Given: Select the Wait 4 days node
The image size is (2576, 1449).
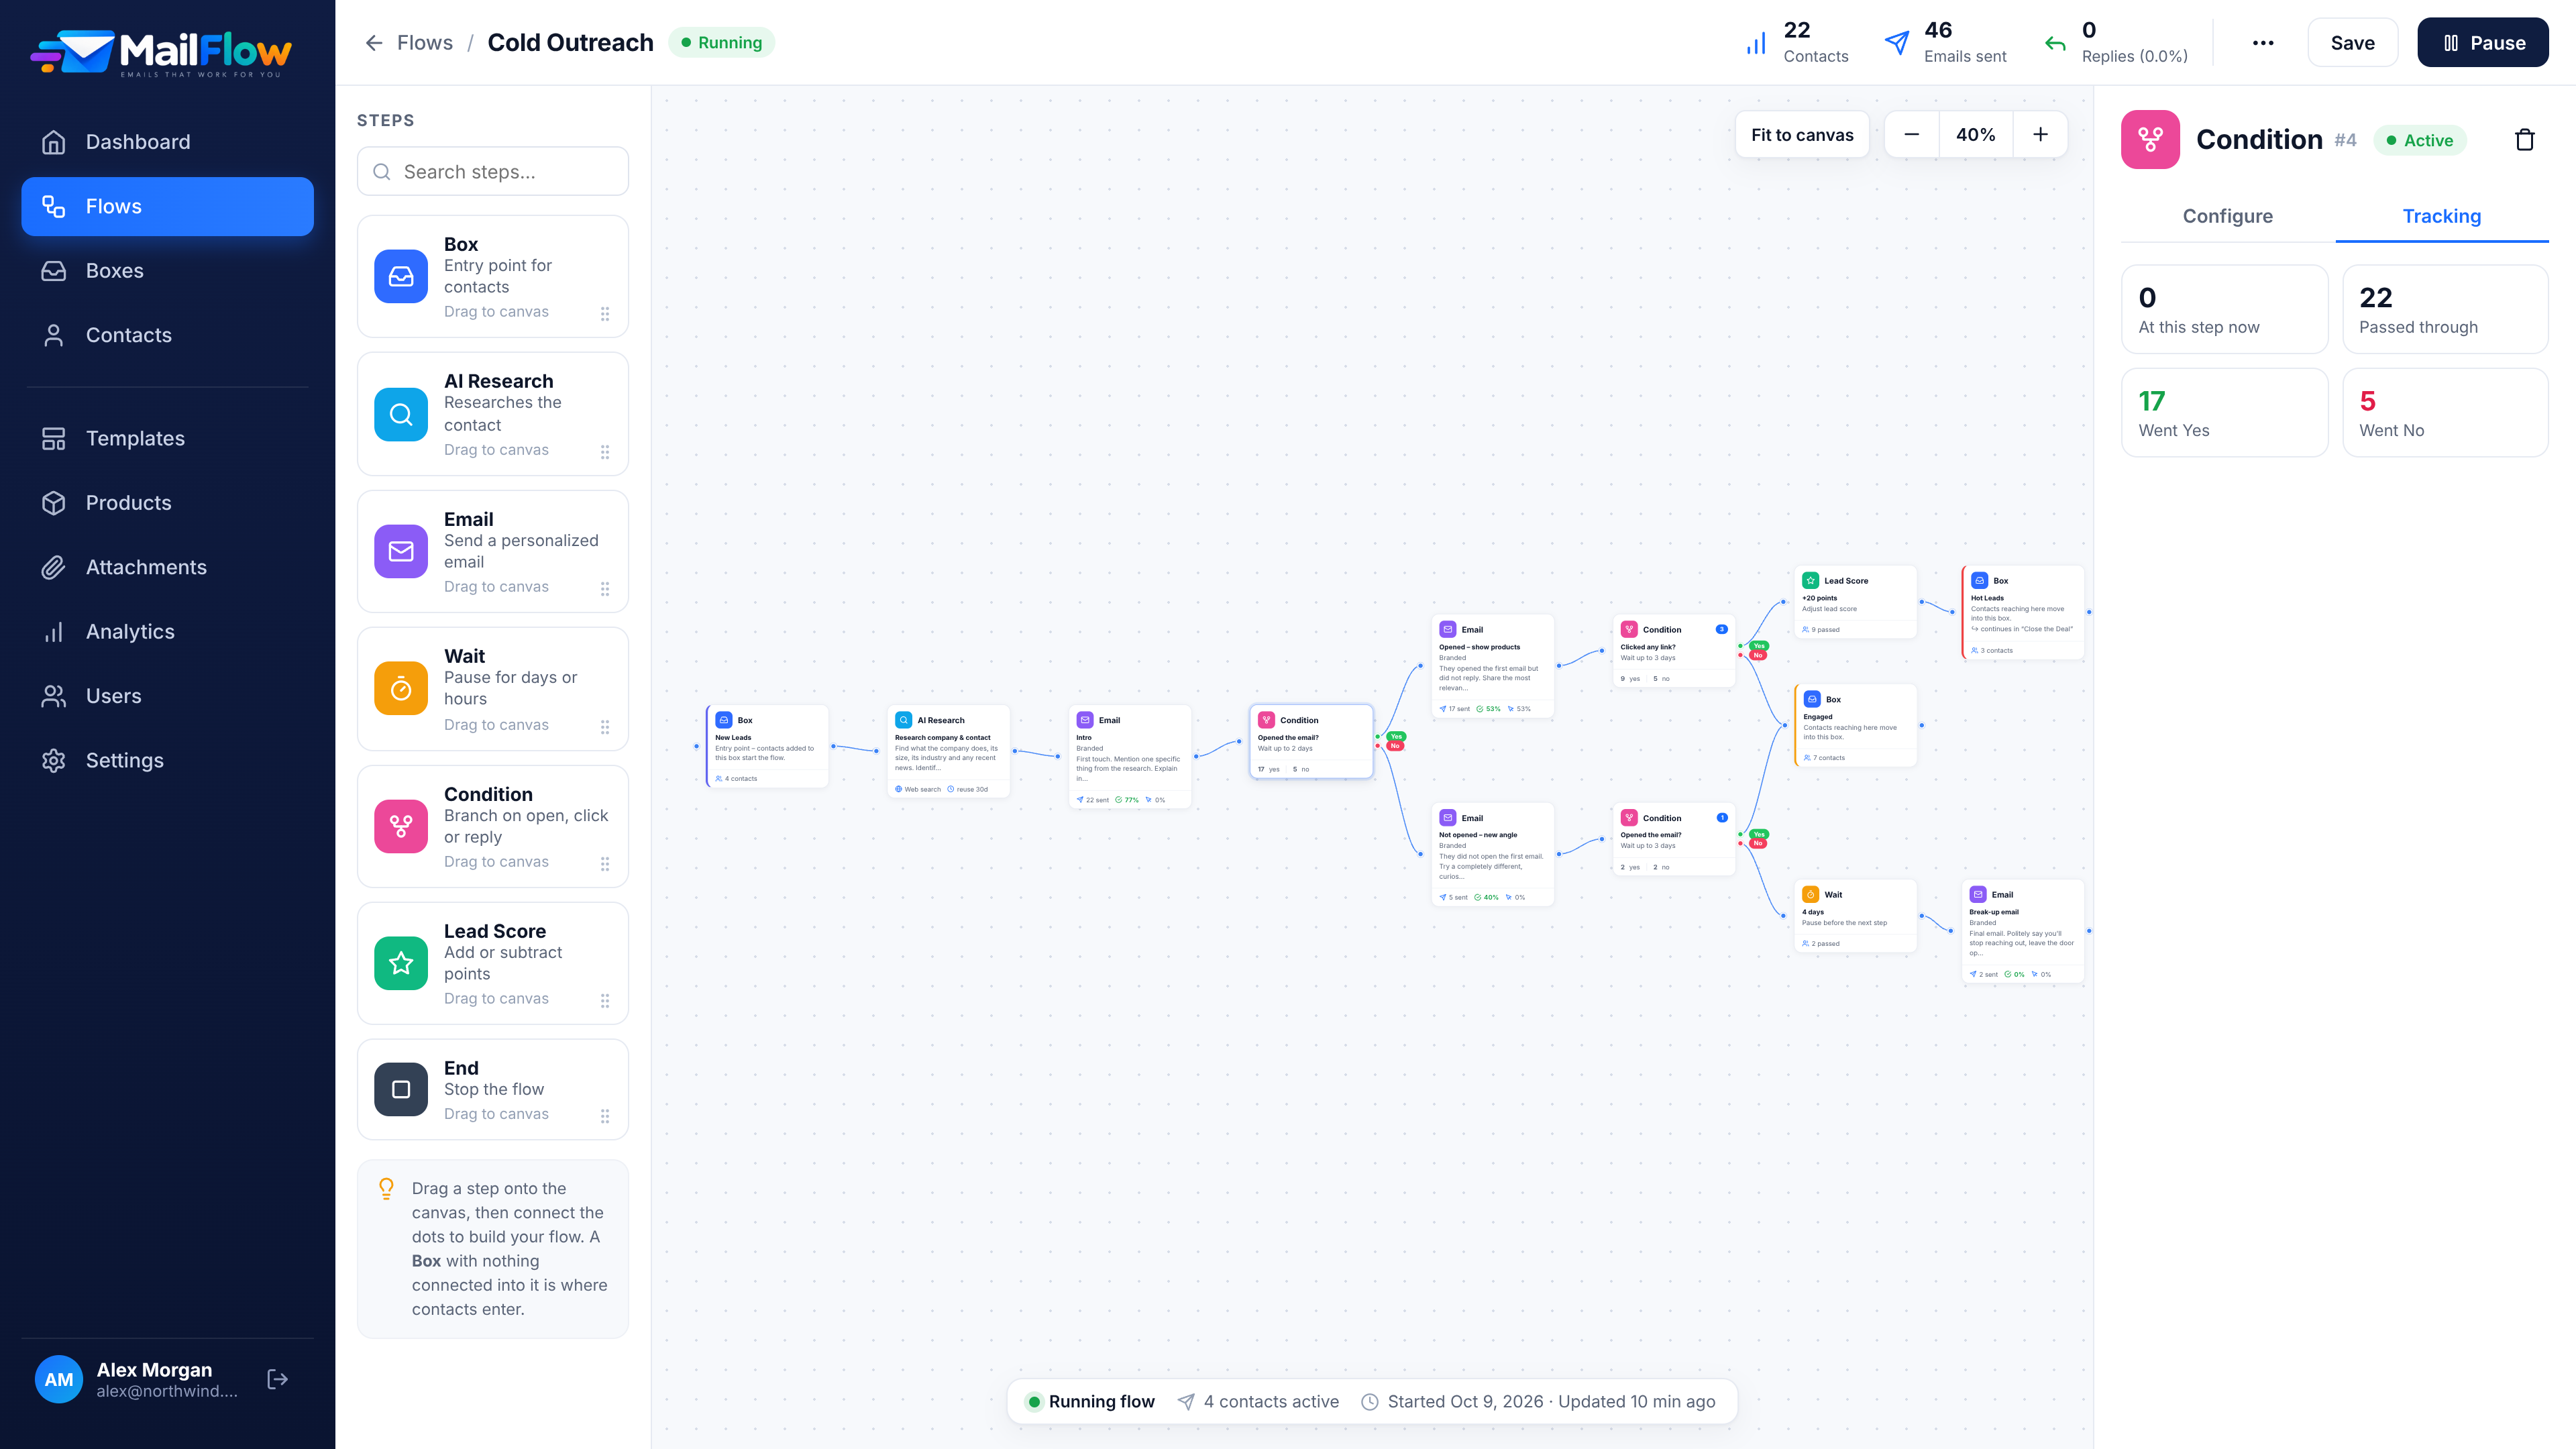Looking at the screenshot, I should click(x=1855, y=916).
